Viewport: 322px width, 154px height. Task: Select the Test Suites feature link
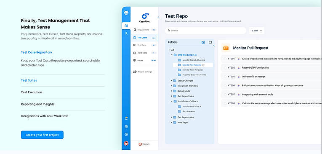(x=29, y=80)
